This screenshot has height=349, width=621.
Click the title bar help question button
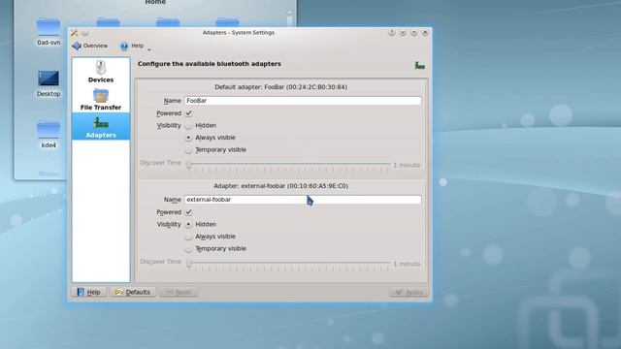(x=392, y=33)
